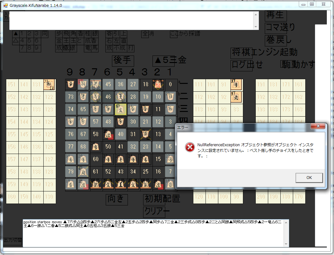This screenshot has width=334, height=255.
Task: Click the black ▲ side key
Action: coord(16,34)
